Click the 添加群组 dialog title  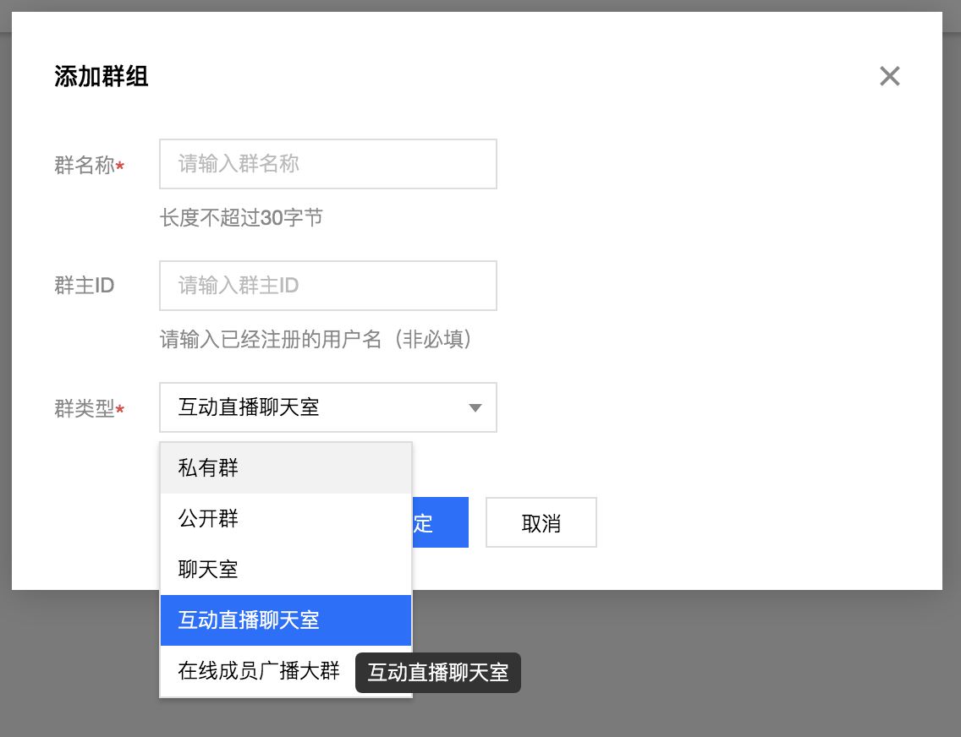click(x=101, y=76)
